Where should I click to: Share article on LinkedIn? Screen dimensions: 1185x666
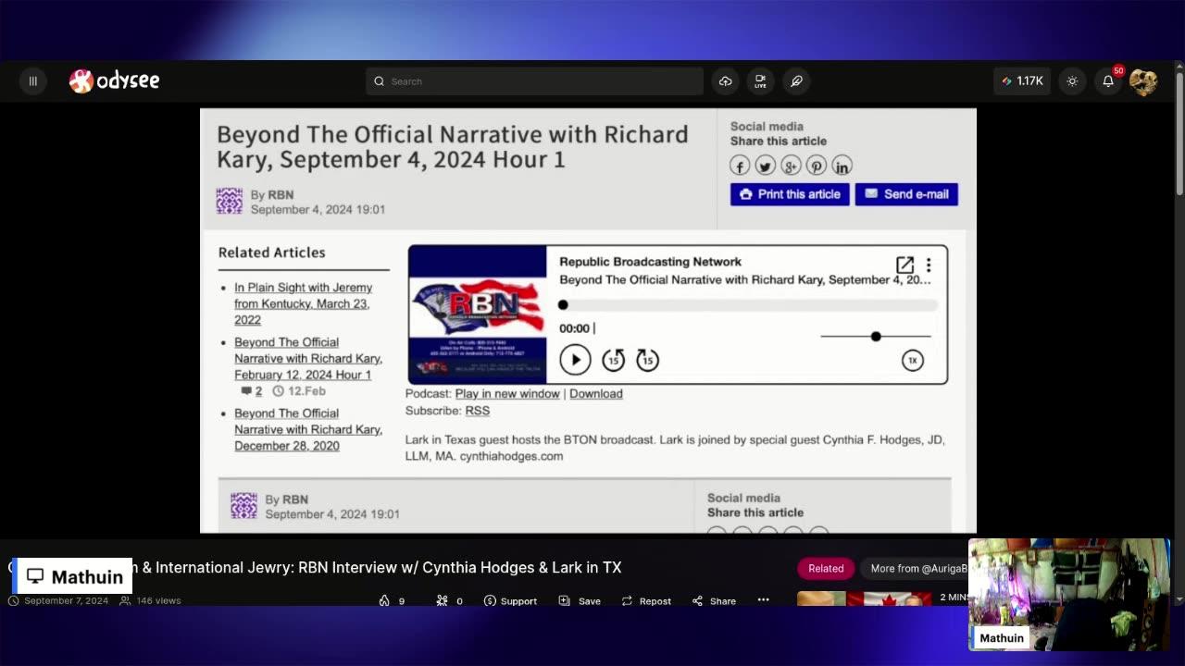tap(842, 166)
